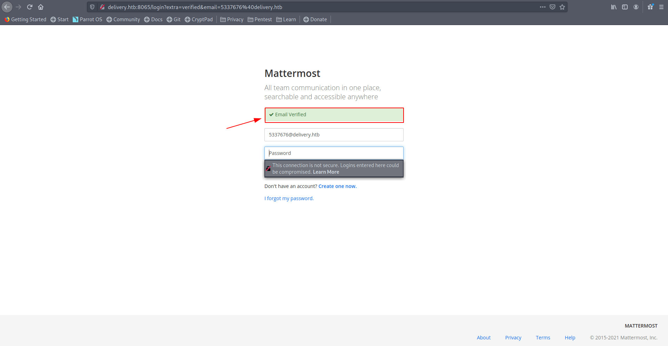668x346 pixels.
Task: Expand the Privacy bookmarks folder
Action: [x=232, y=19]
